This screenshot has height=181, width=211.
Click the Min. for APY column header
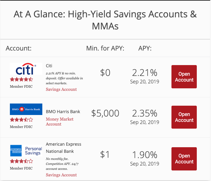(x=105, y=48)
